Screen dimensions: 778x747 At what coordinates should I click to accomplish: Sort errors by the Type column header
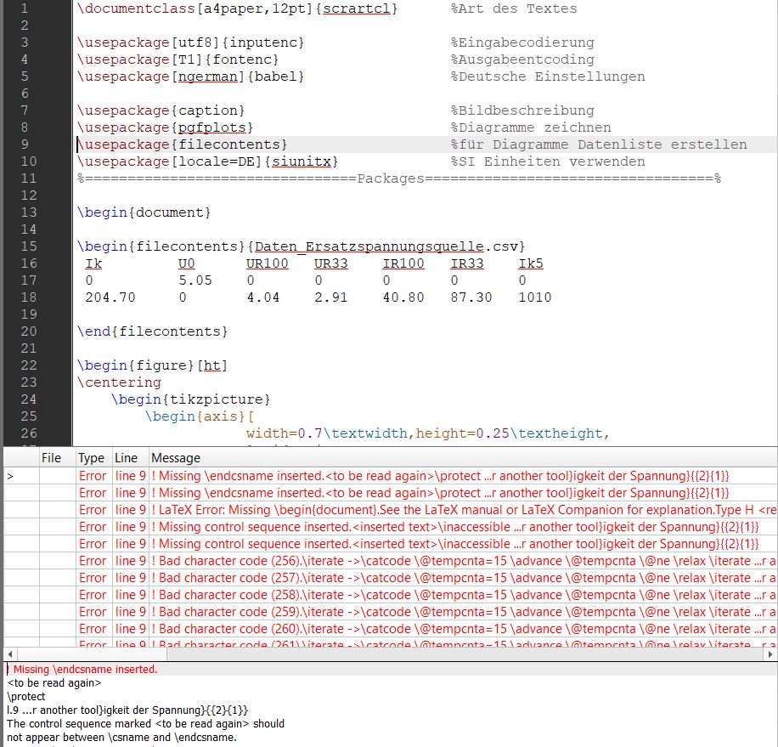click(92, 458)
